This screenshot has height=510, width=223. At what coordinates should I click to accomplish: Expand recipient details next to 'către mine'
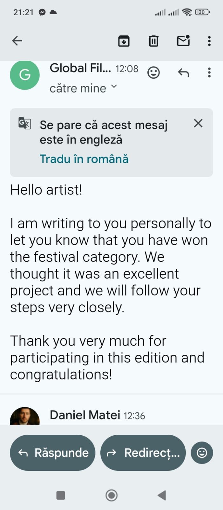click(114, 87)
